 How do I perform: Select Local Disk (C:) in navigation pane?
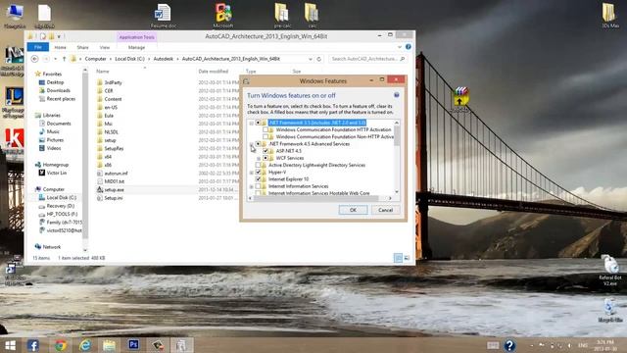61,198
